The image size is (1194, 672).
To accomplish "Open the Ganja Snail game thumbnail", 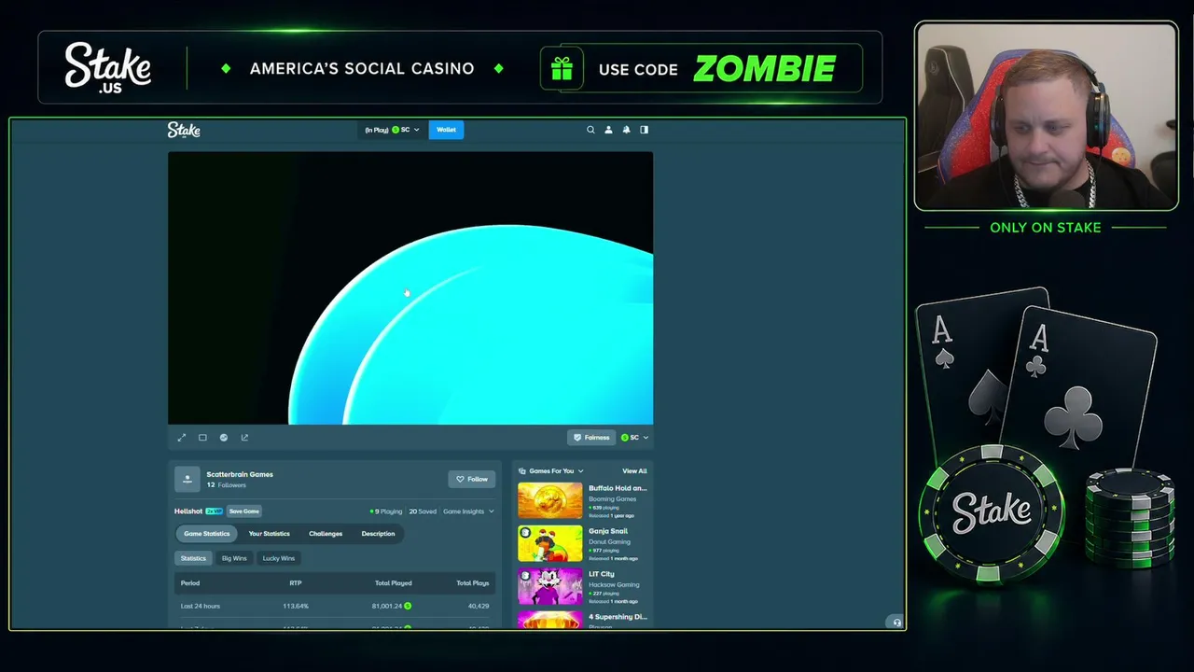I will coord(550,543).
